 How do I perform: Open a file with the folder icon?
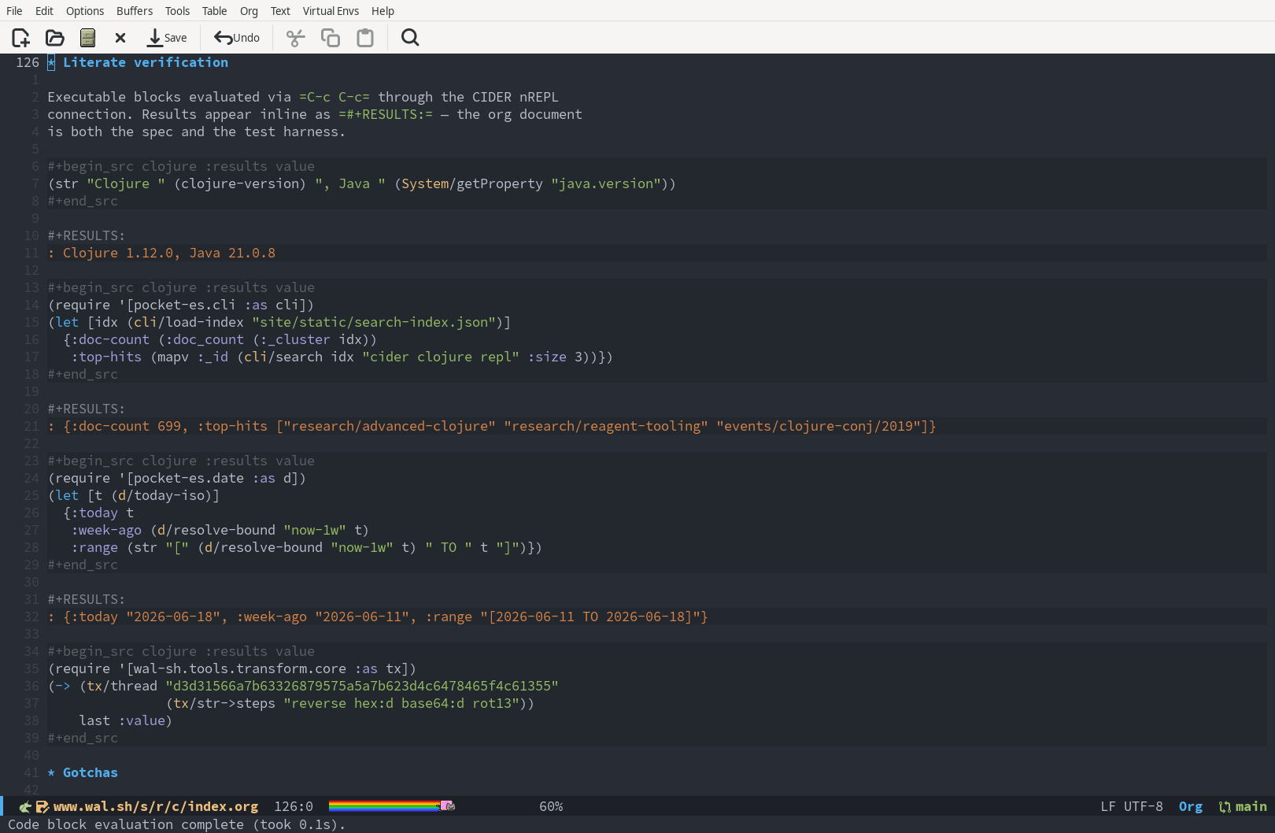(55, 38)
